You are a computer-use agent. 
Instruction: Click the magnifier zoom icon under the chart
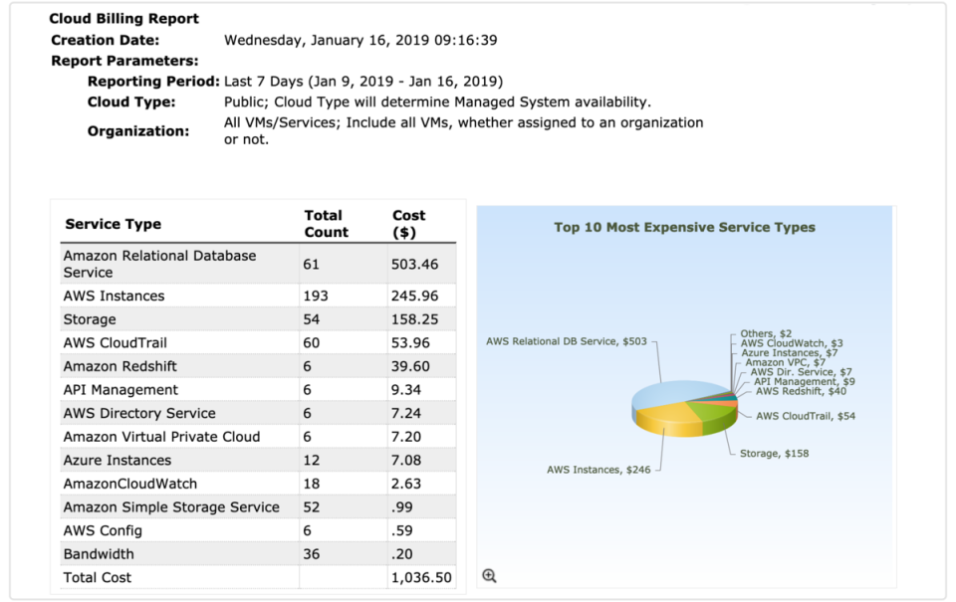(489, 576)
